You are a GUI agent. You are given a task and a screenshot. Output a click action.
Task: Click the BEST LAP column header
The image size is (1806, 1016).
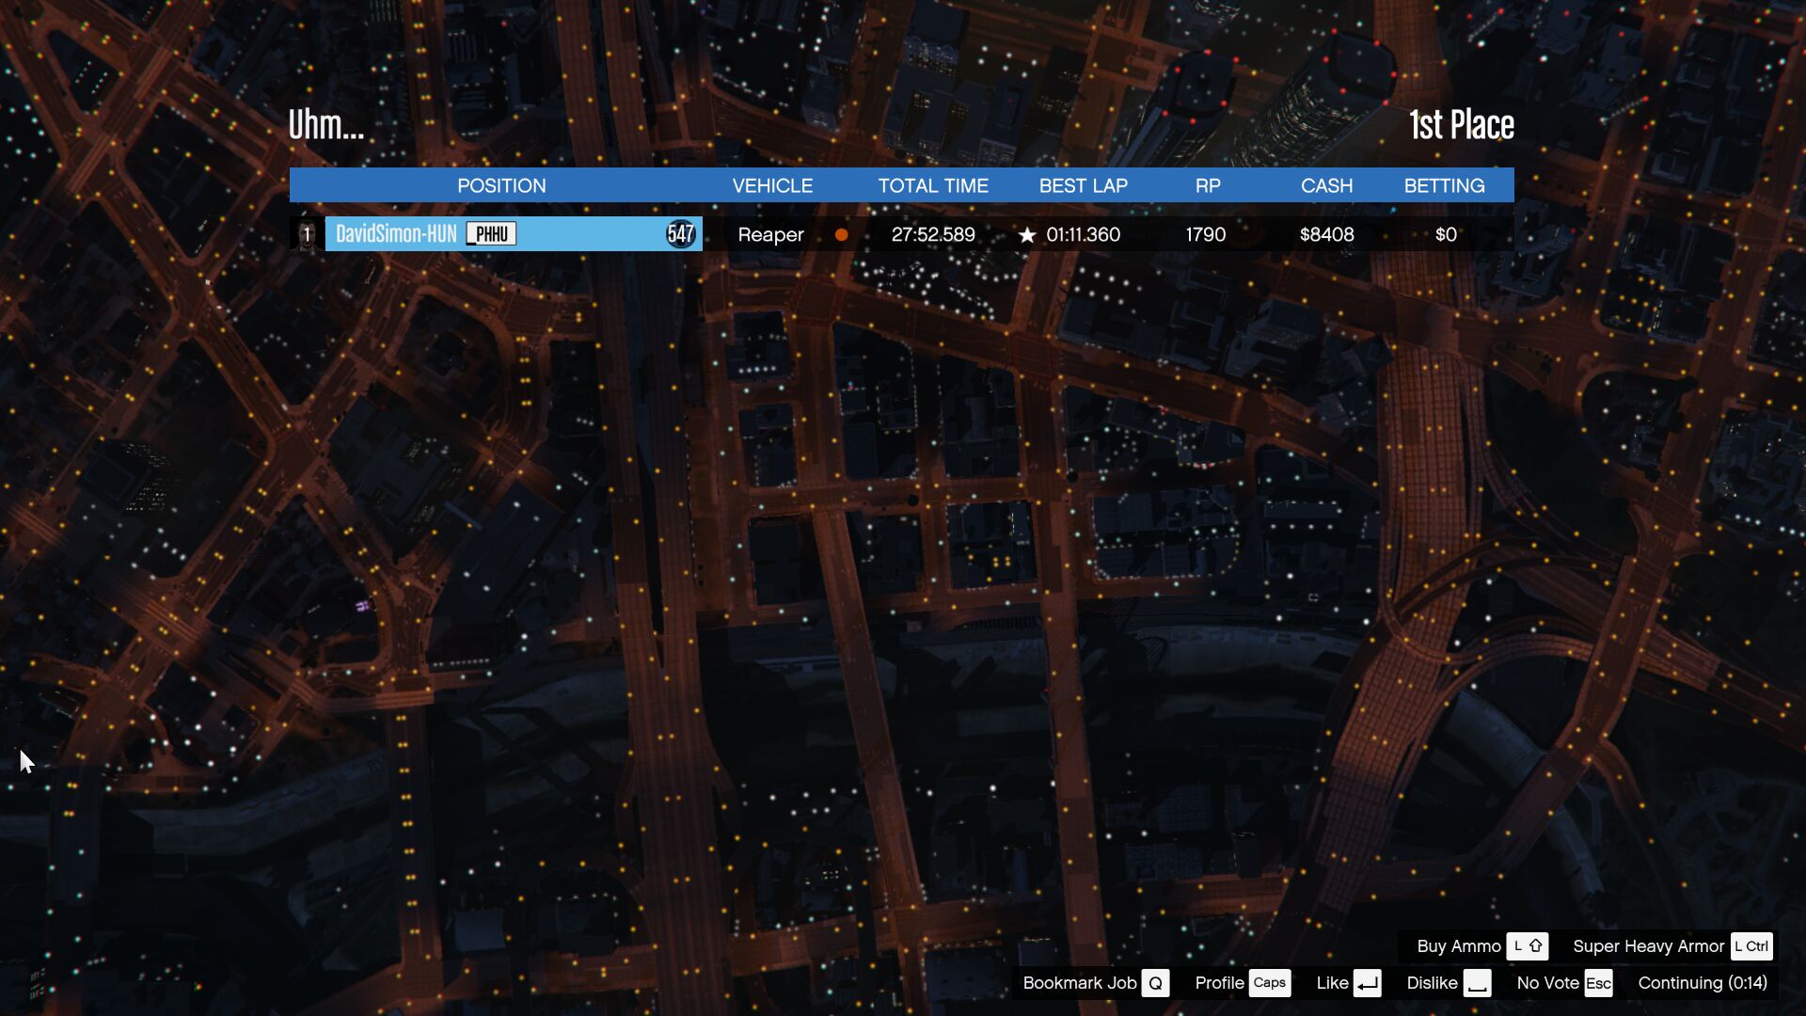(x=1083, y=186)
